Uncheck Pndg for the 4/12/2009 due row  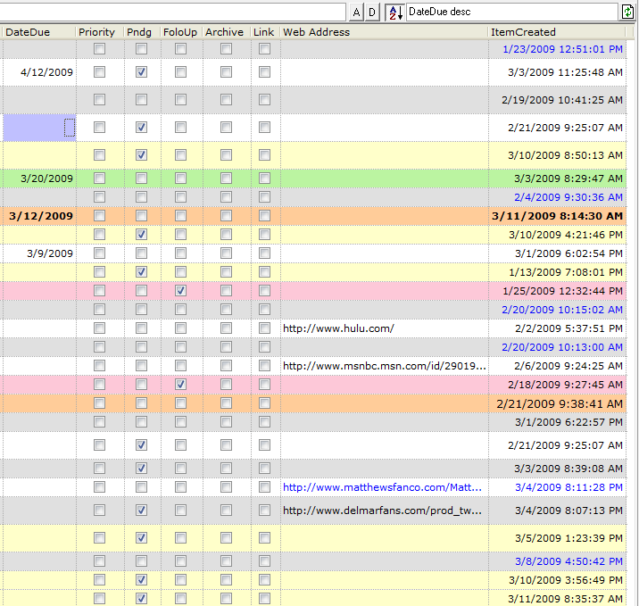[x=141, y=72]
